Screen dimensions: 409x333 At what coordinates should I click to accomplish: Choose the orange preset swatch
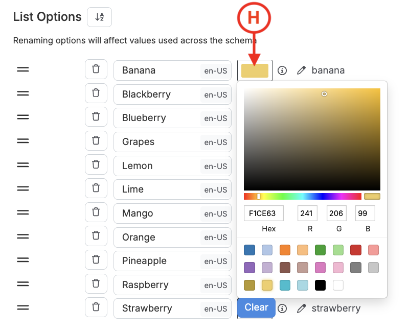click(285, 250)
